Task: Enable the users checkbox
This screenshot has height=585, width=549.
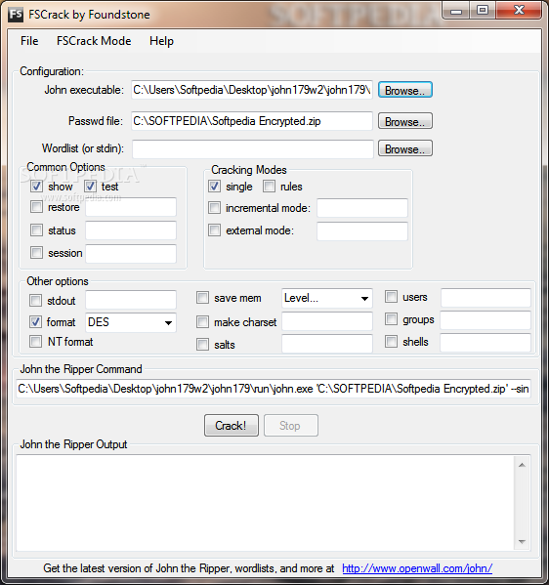Action: (391, 297)
